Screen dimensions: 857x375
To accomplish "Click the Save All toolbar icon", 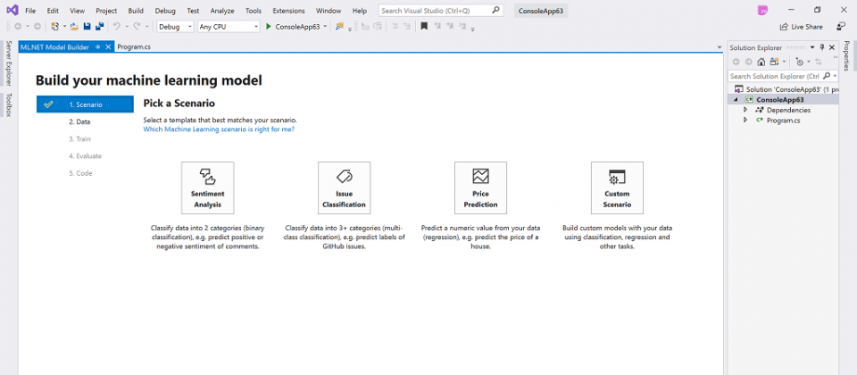I will pos(99,26).
